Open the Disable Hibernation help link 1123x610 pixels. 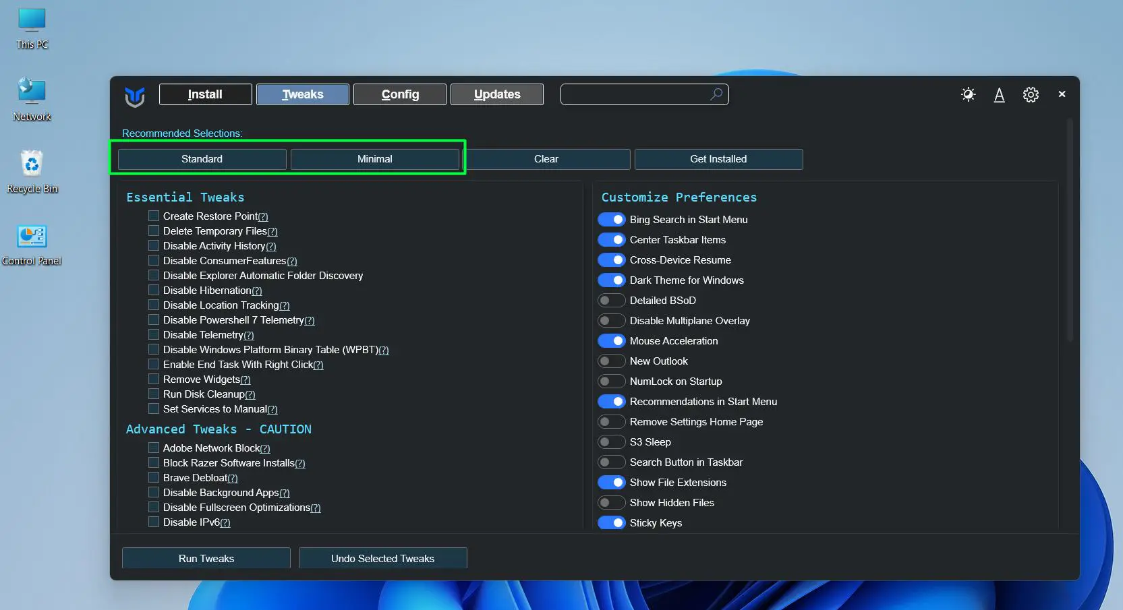(x=257, y=291)
